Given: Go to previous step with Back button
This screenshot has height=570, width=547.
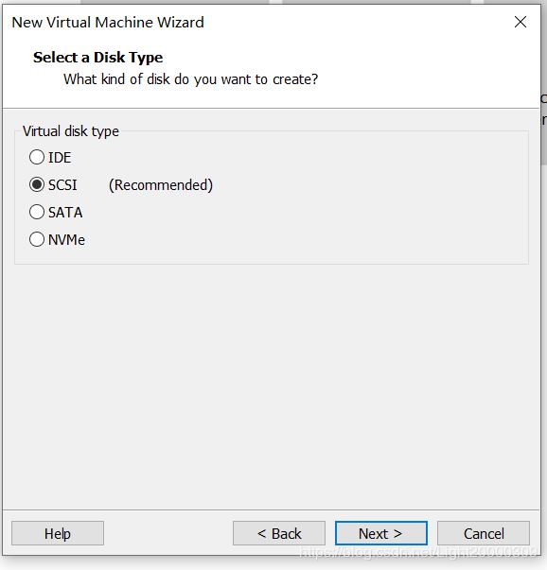Looking at the screenshot, I should pos(279,533).
